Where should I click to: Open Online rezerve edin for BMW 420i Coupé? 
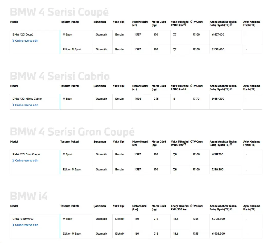[27, 41]
